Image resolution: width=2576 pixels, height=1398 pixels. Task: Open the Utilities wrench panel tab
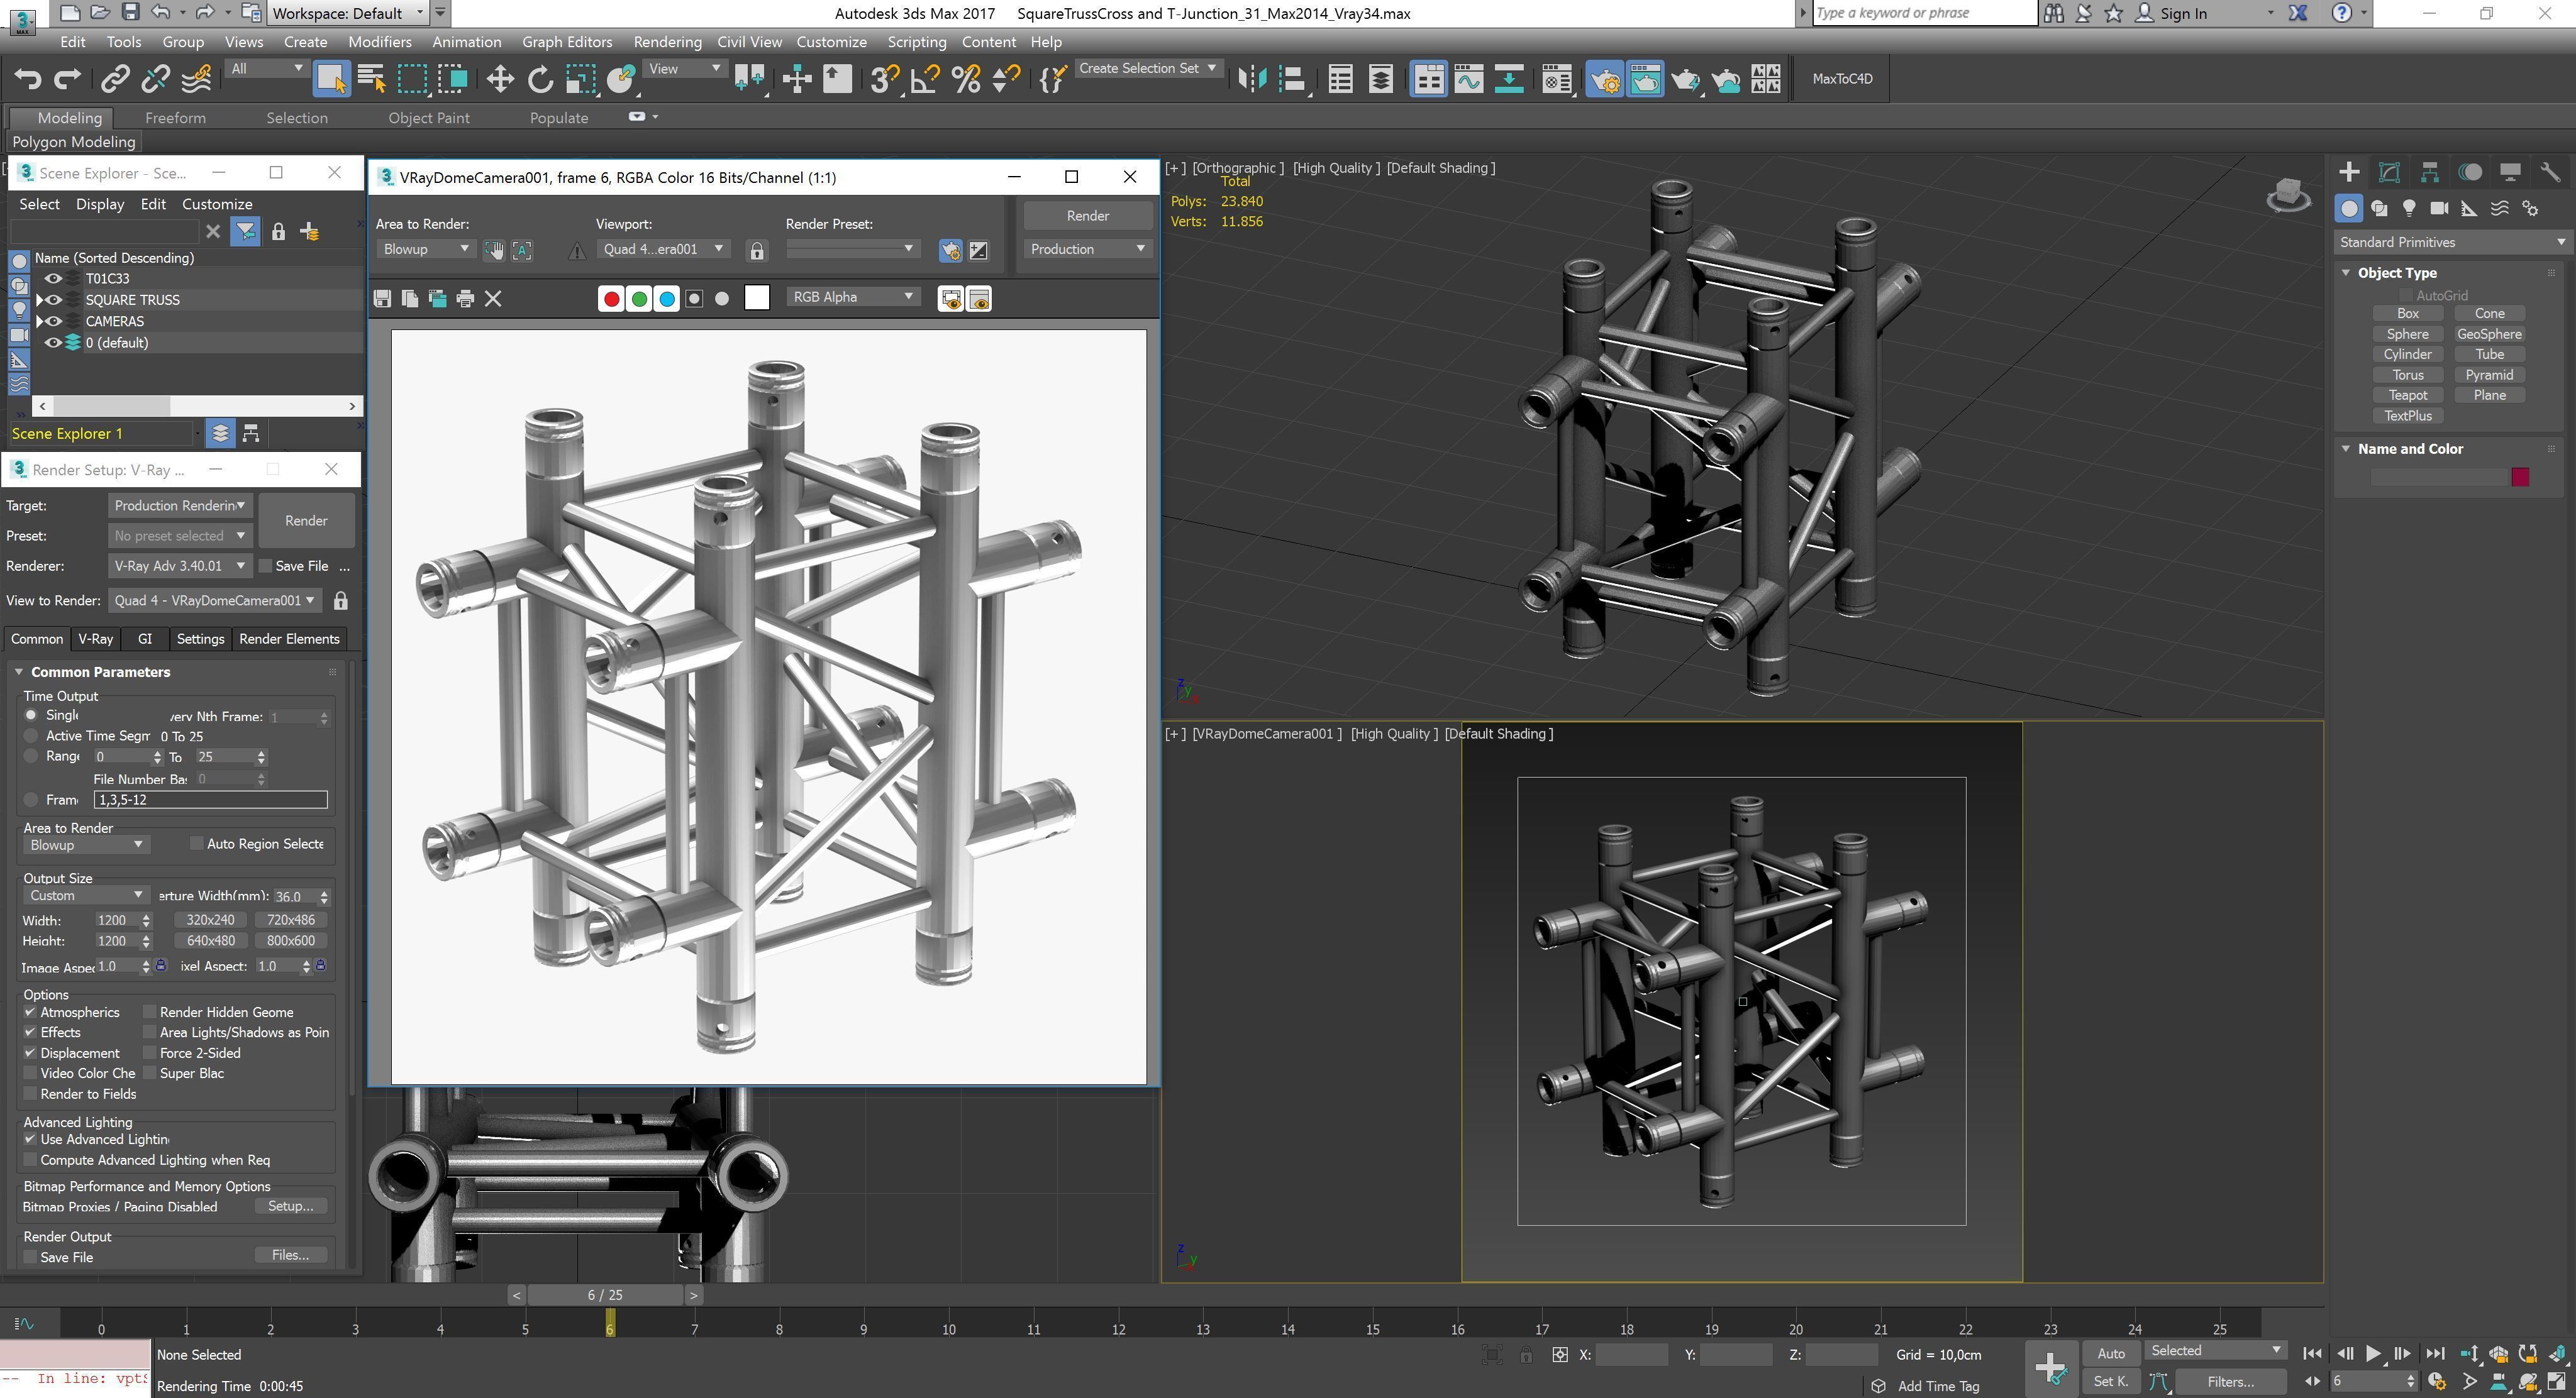coord(2550,172)
